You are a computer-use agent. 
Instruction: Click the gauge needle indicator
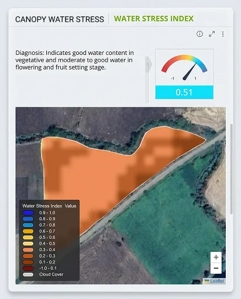(190, 71)
